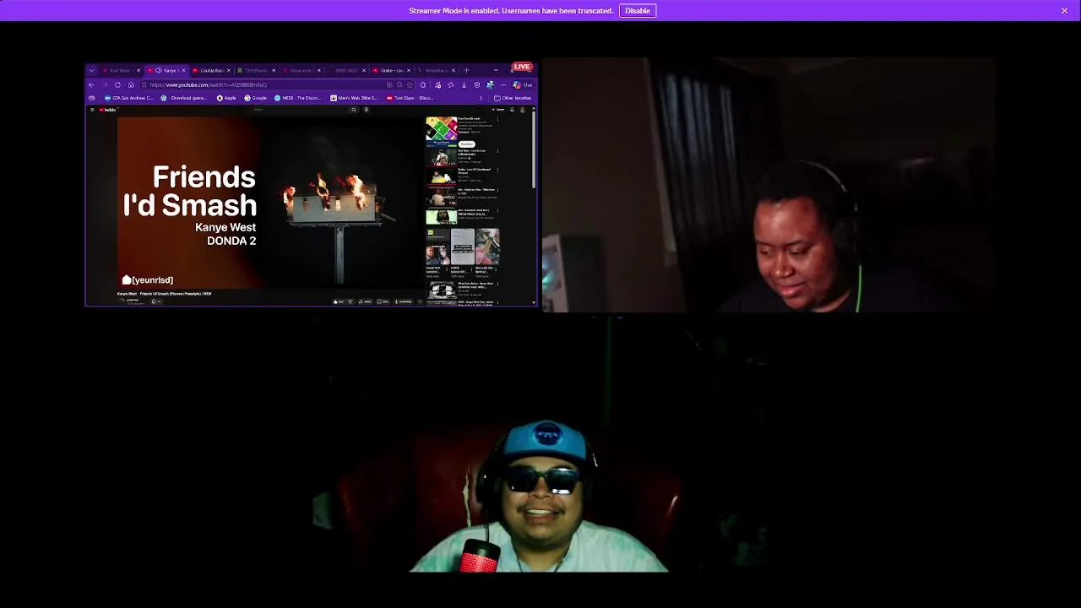Like the video with thumbs-up button
The height and width of the screenshot is (608, 1081).
(x=340, y=301)
